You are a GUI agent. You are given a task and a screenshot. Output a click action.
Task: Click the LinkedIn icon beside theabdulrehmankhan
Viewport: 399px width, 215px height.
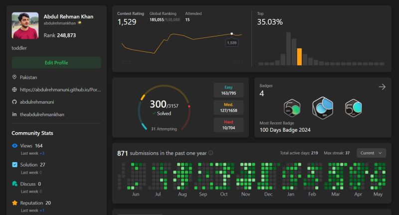[14, 114]
